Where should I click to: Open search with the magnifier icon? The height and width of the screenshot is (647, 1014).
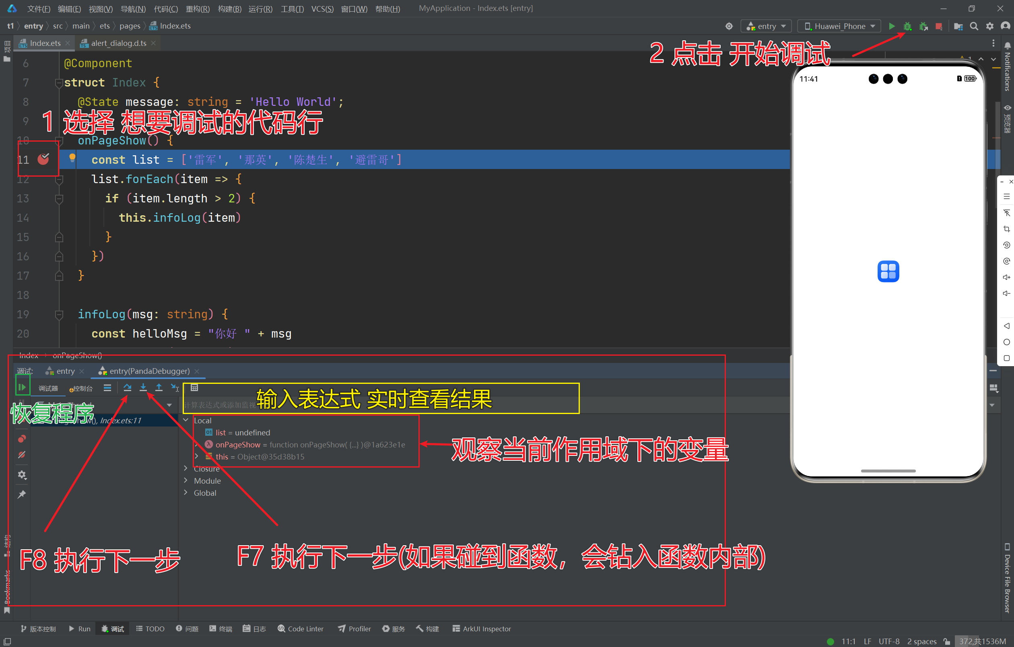[x=974, y=26]
